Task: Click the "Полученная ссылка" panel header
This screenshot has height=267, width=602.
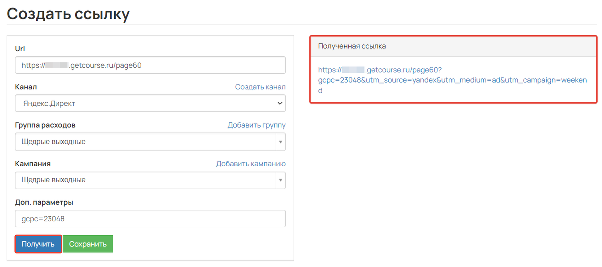Action: [352, 46]
